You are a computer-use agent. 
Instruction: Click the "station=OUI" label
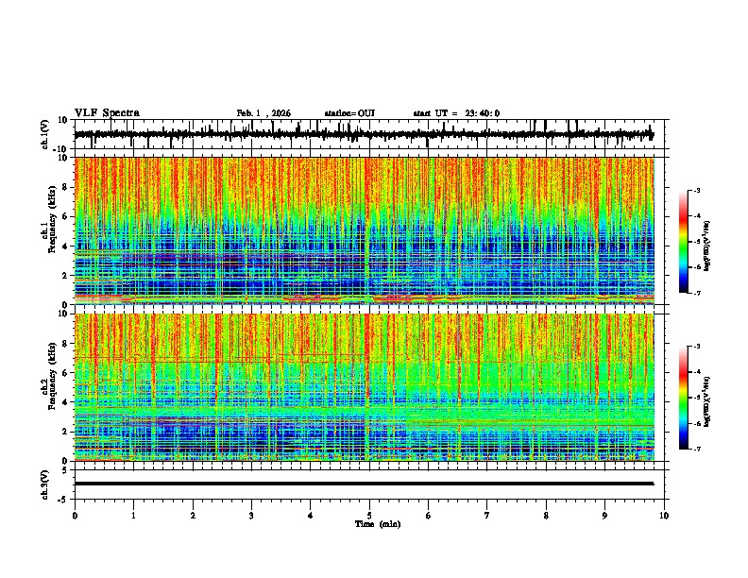[x=349, y=113]
